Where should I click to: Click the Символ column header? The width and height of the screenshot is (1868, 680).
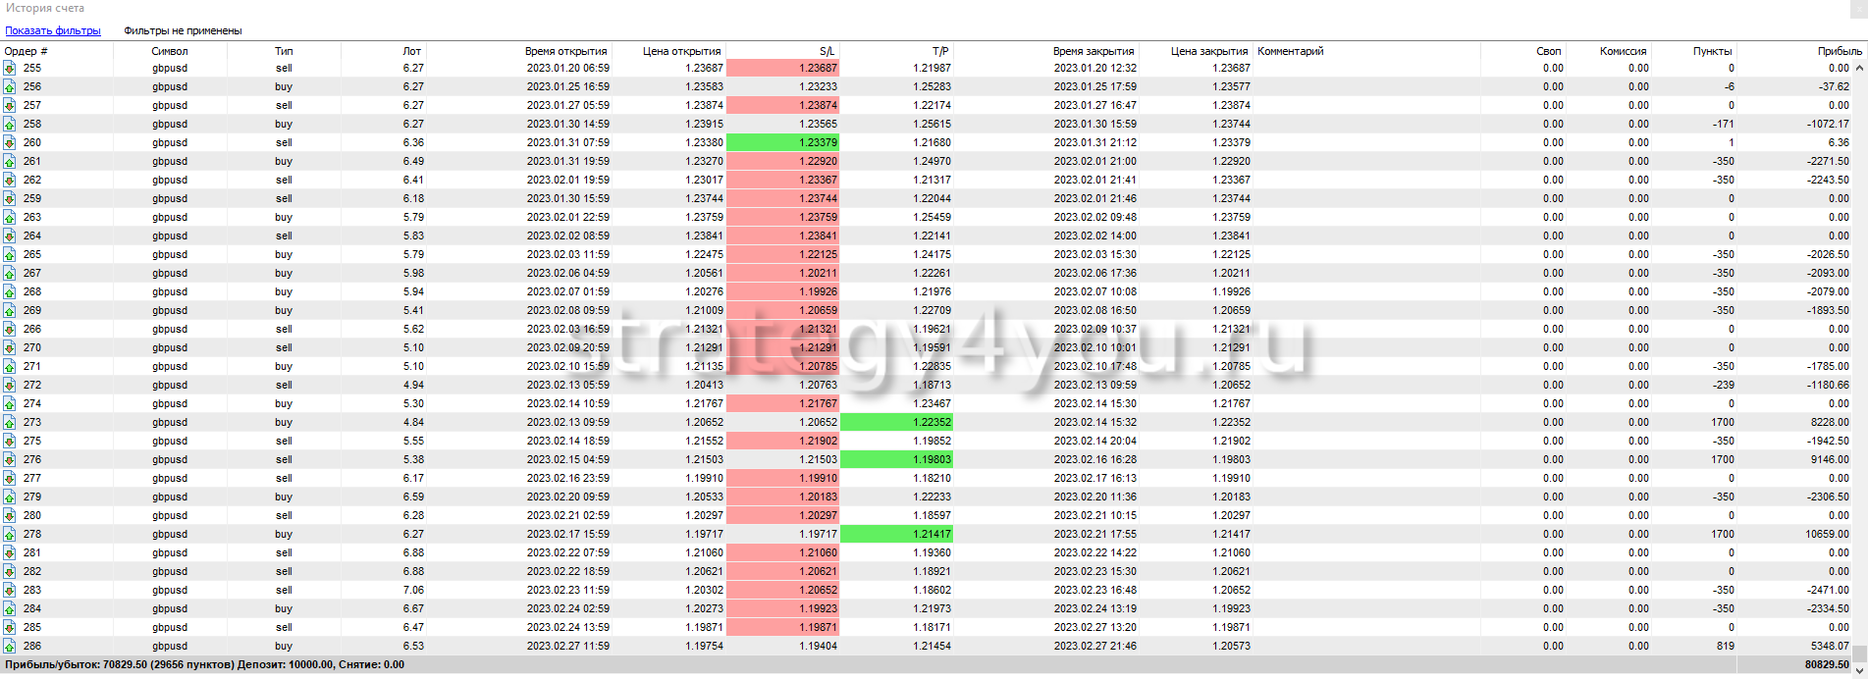pyautogui.click(x=170, y=51)
